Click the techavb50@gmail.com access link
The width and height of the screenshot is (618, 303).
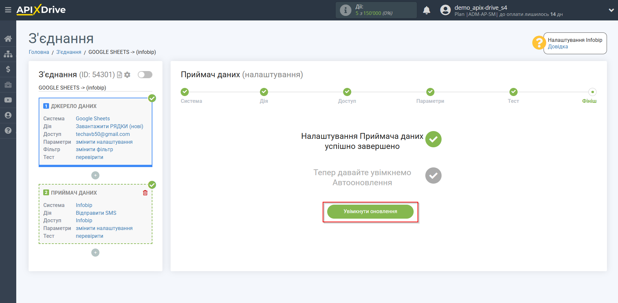(x=103, y=134)
